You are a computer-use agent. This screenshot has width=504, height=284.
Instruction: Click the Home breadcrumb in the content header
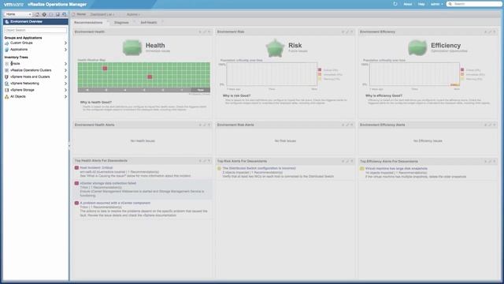(81, 14)
